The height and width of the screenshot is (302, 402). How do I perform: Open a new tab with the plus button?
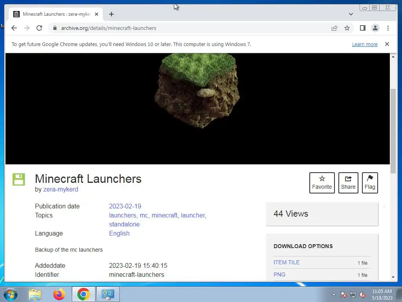click(111, 14)
